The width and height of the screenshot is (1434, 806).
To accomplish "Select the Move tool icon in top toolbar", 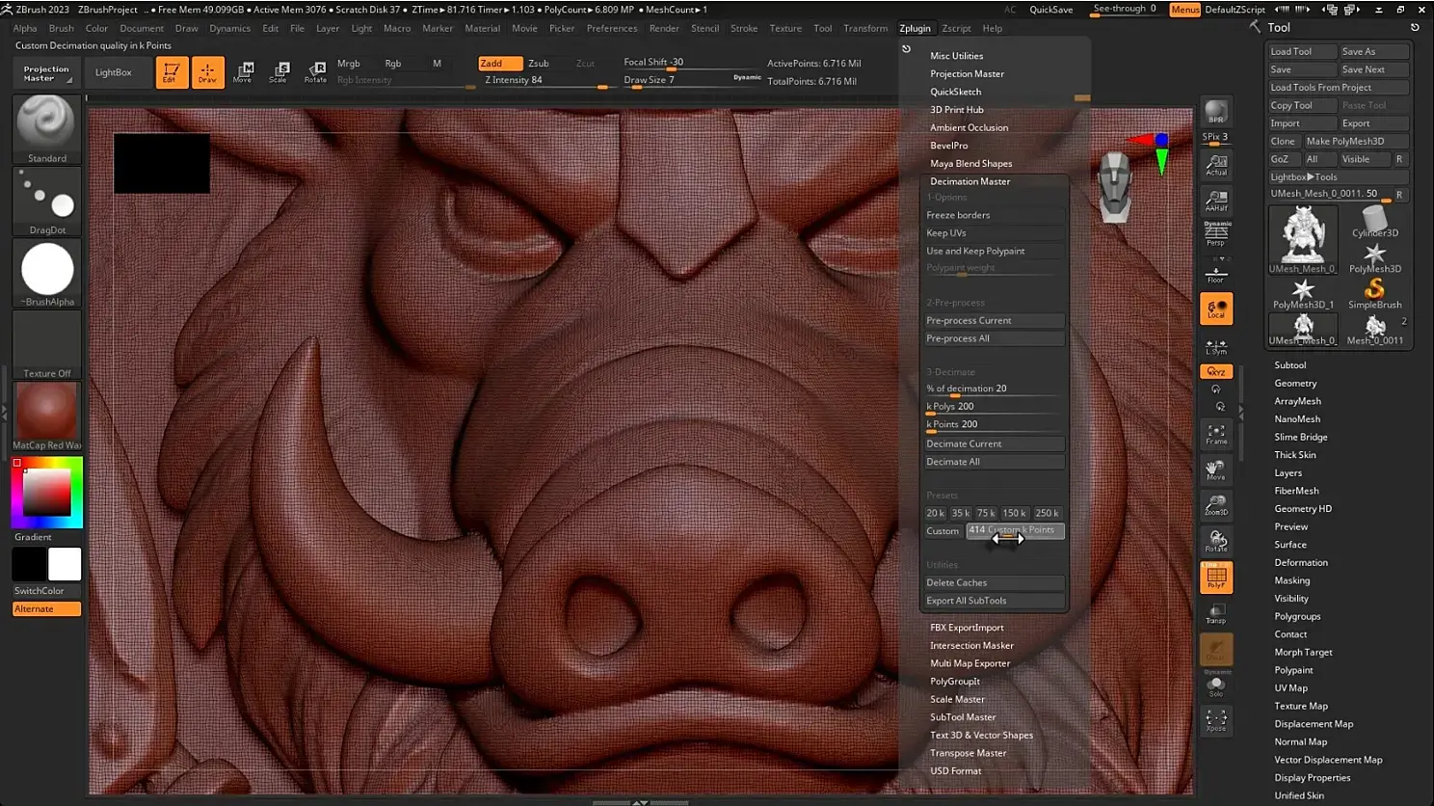I will click(x=243, y=71).
